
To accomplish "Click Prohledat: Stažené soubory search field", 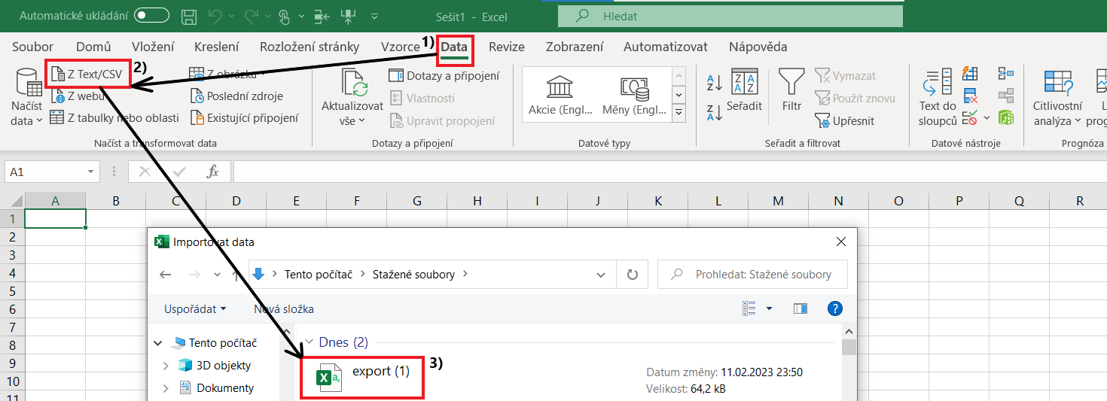I will click(752, 275).
